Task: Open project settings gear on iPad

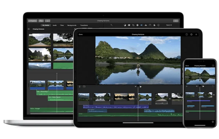Action: pyautogui.click(x=191, y=34)
